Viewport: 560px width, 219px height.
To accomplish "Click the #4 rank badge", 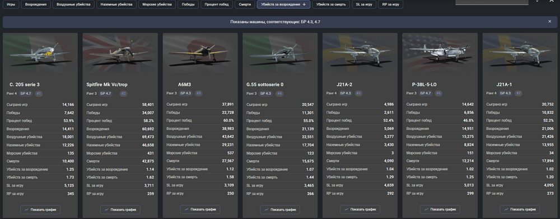I will click(x=279, y=94).
